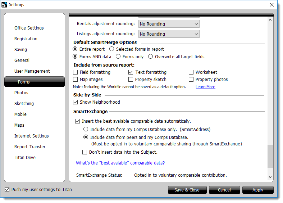283x203 pixels.
Task: Open the Titan Drive settings section
Action: (25, 158)
